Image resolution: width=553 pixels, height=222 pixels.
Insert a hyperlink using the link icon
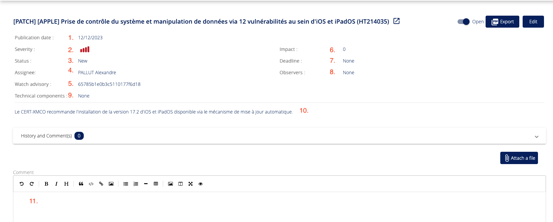(101, 184)
